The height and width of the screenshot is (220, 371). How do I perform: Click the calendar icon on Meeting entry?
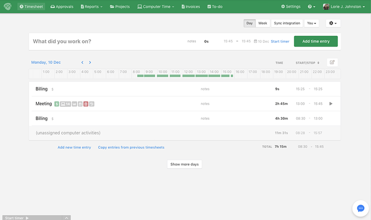[x=80, y=104]
